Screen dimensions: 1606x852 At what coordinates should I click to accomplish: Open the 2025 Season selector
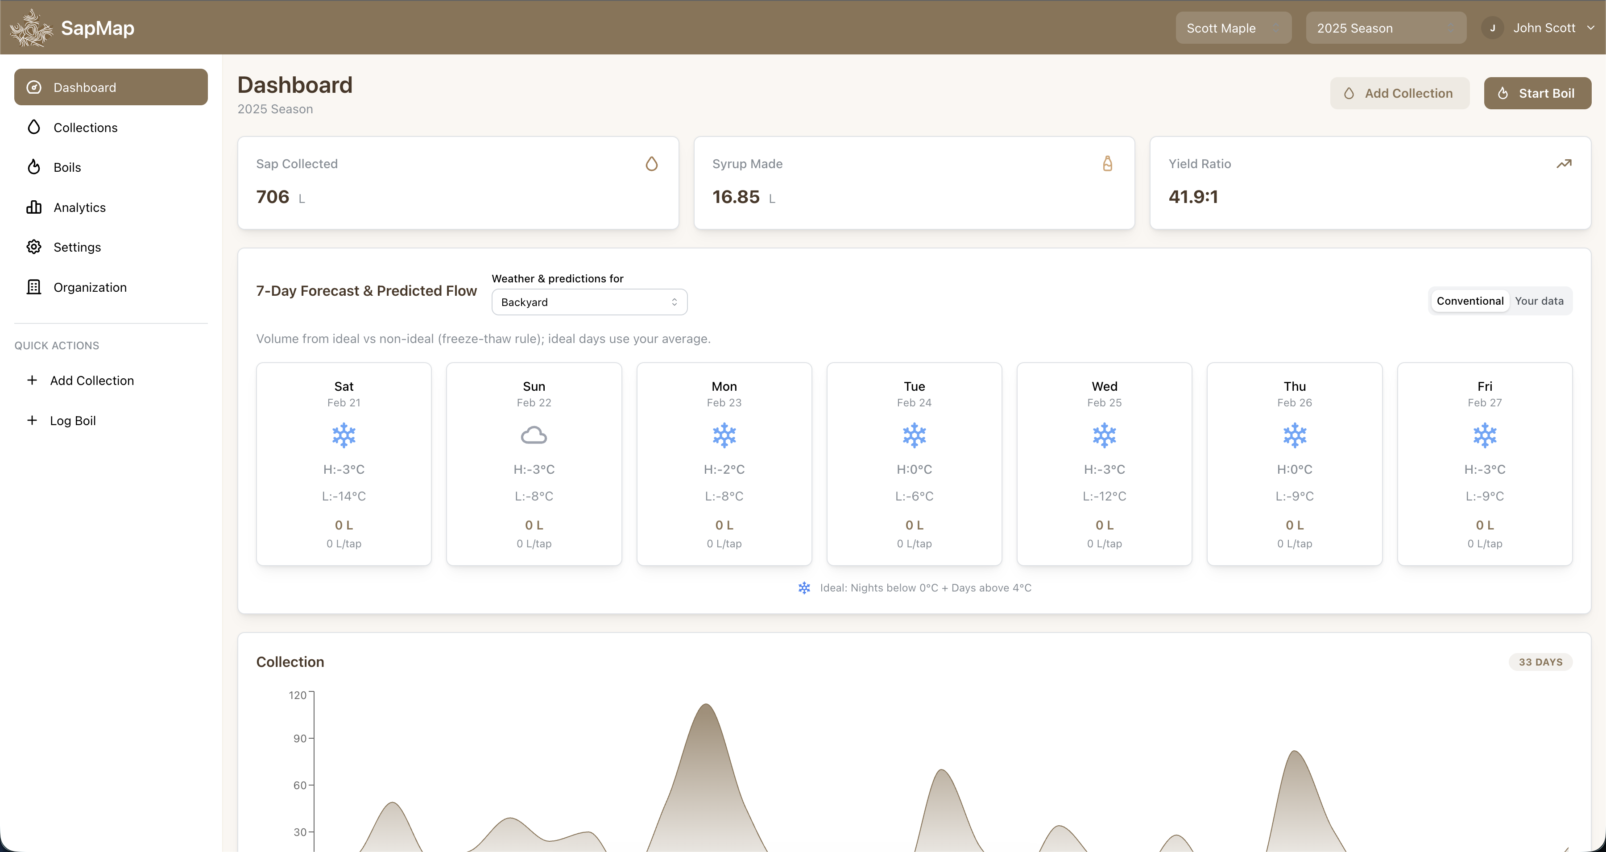point(1385,27)
